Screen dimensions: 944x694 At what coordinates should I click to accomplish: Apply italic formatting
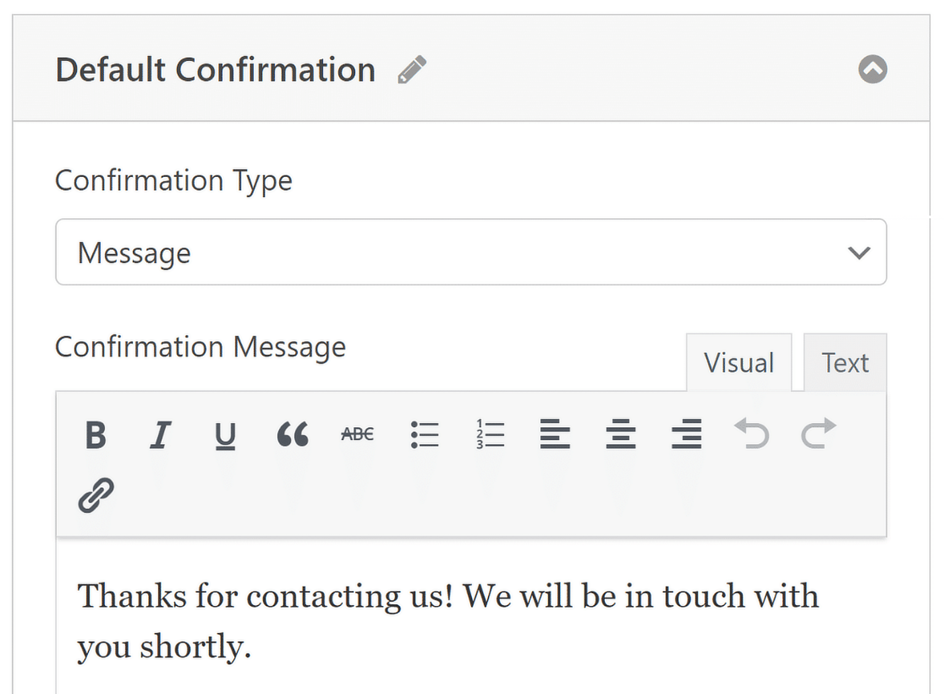[160, 435]
